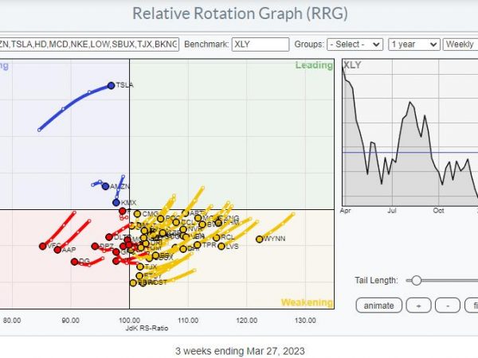
Task: Click the plus zoom button
Action: [x=418, y=305]
